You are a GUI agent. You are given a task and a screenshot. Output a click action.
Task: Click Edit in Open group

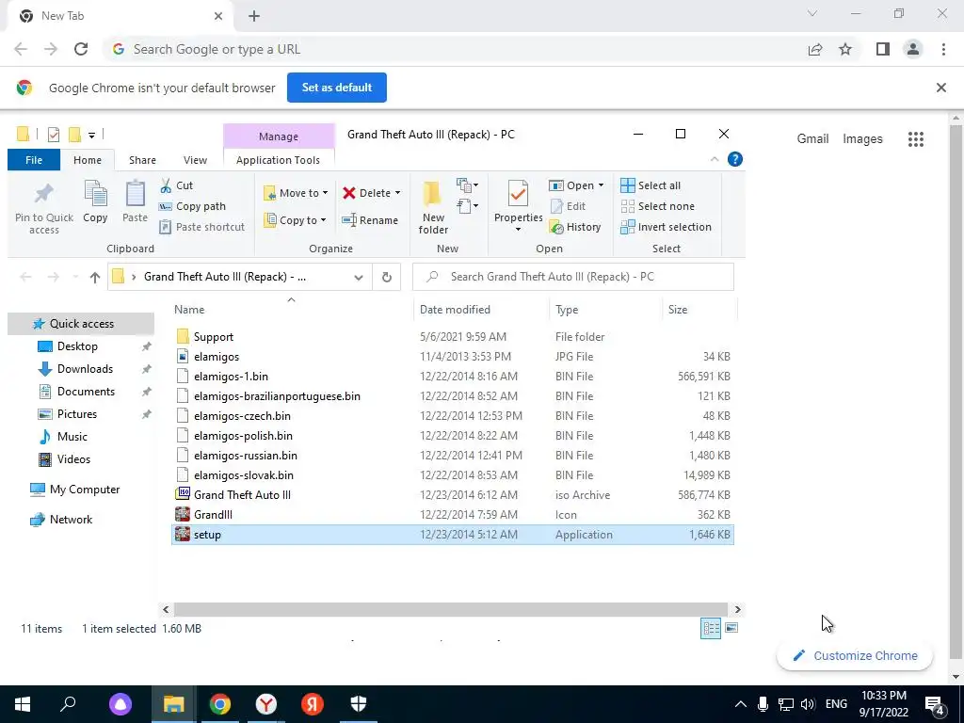pyautogui.click(x=568, y=206)
